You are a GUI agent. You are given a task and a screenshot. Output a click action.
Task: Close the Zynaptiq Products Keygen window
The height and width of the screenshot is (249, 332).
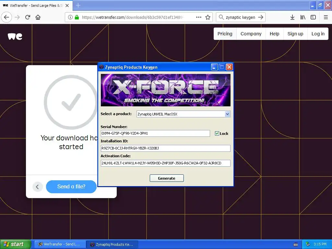229,67
